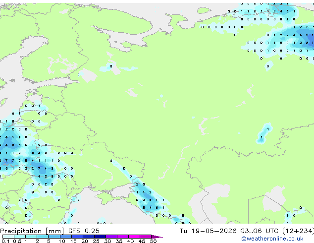Click the legend label '45'
The image size is (314, 243).
(x=142, y=241)
